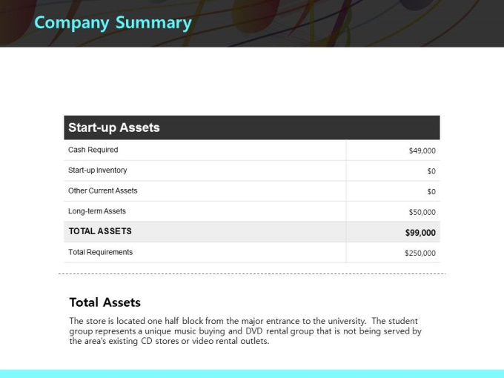Click the Cash Required row label
This screenshot has height=378, width=504.
click(93, 150)
